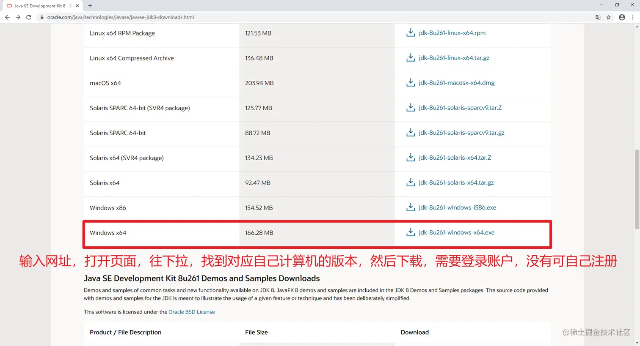Select the 166.28 MB file size
This screenshot has height=346, width=640.
tap(259, 233)
